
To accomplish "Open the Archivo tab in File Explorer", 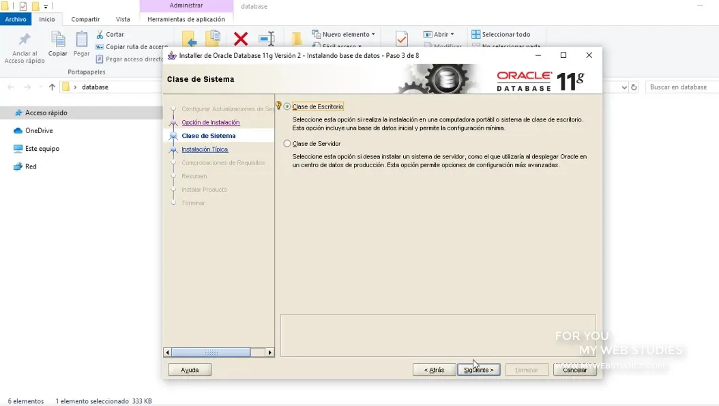I will (16, 19).
